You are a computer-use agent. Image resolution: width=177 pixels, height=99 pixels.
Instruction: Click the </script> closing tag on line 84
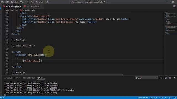[17, 67]
